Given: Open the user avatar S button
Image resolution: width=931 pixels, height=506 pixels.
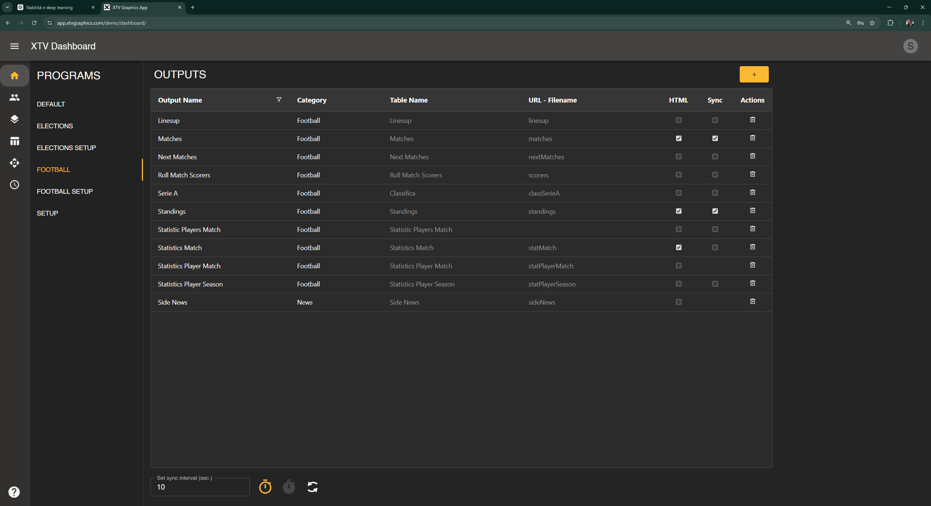Looking at the screenshot, I should pos(910,46).
